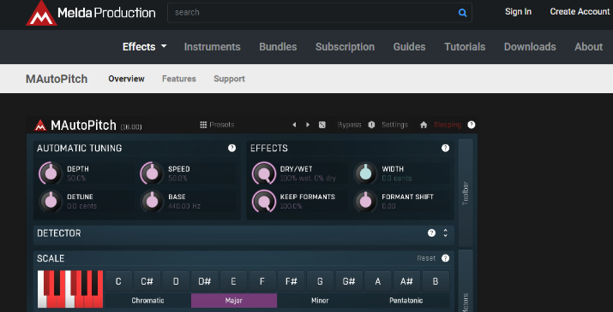Screen dimensions: 613x312
Task: Switch to the Features tab
Action: pos(179,79)
